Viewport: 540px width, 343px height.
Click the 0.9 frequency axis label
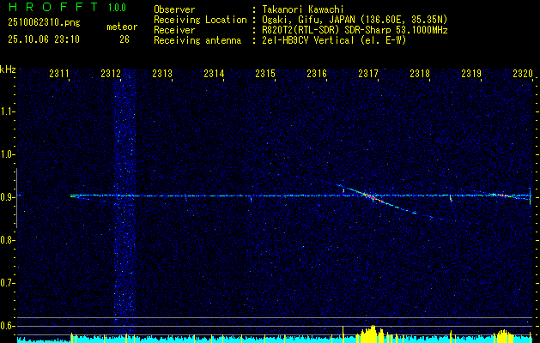[x=7, y=197]
